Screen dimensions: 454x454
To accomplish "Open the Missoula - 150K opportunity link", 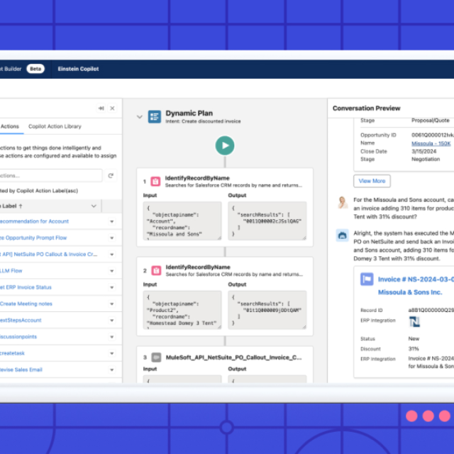I will pyautogui.click(x=431, y=143).
